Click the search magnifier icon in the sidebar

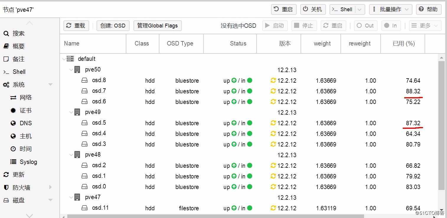[6, 33]
